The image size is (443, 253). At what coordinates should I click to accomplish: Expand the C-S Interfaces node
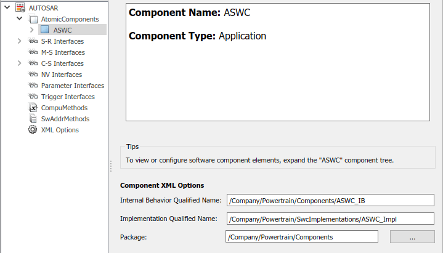(20, 63)
